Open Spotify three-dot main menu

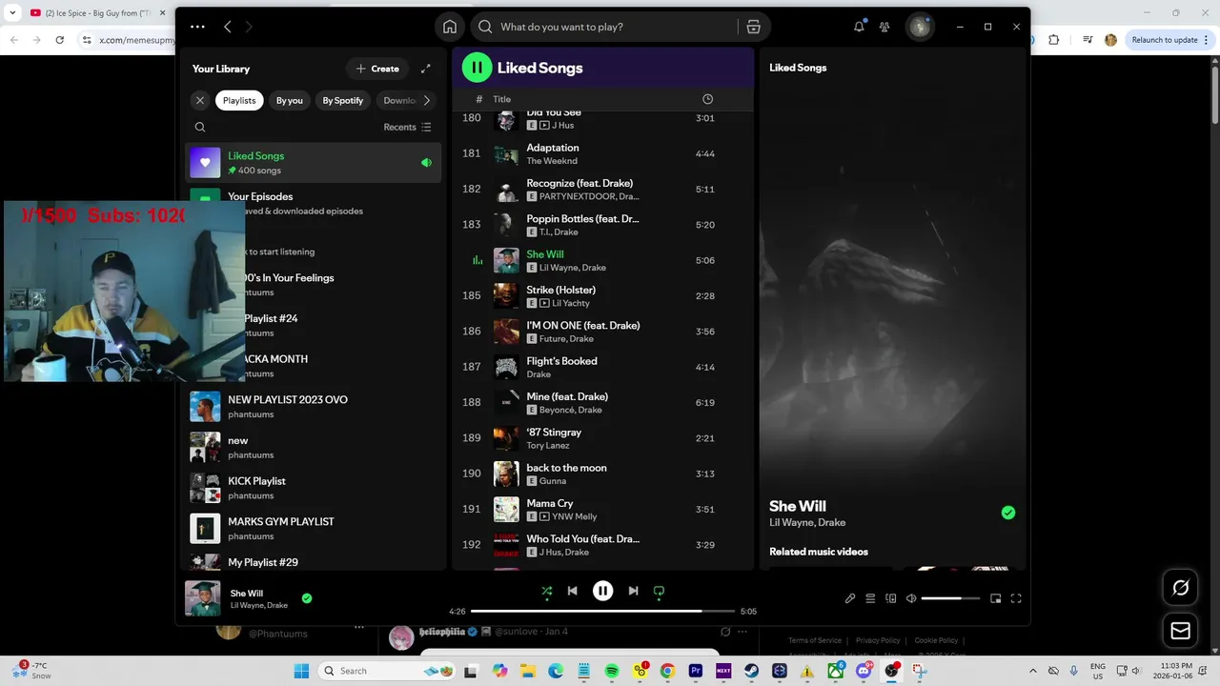coord(197,27)
